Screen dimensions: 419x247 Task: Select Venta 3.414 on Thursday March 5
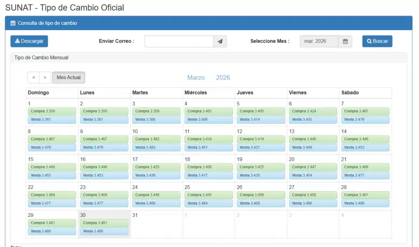pyautogui.click(x=261, y=119)
